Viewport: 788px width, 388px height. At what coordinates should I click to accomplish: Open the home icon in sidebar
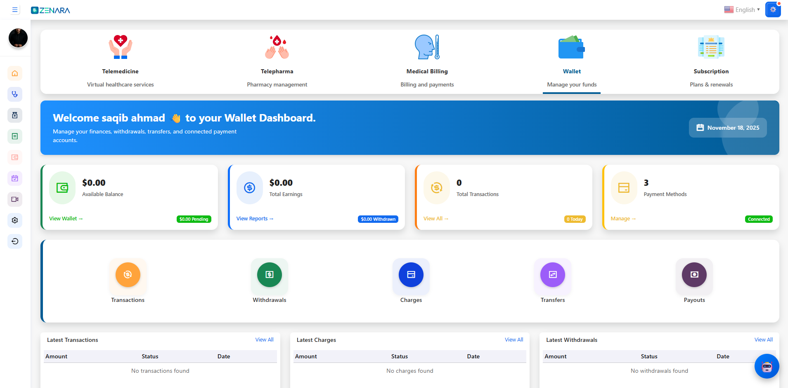15,73
